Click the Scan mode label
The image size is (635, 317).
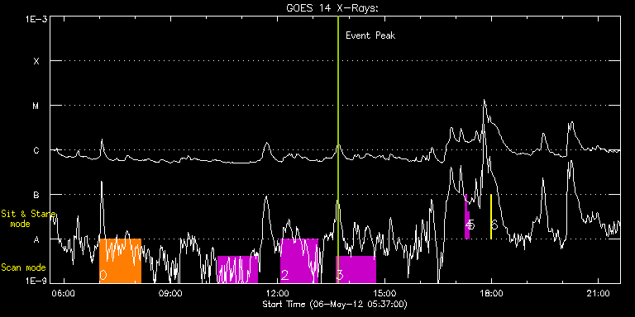click(23, 267)
